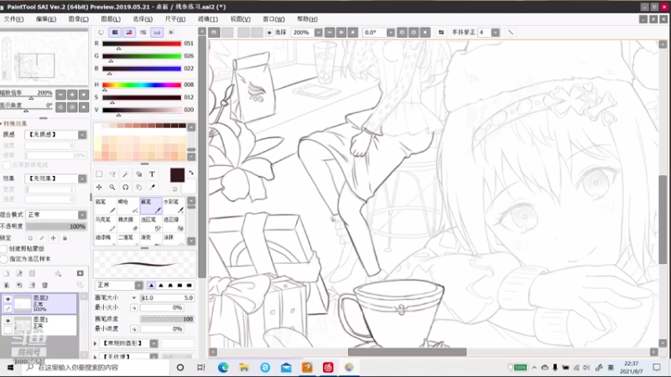The image size is (671, 377).
Task: Select the lasso selection tool
Action: [x=112, y=174]
